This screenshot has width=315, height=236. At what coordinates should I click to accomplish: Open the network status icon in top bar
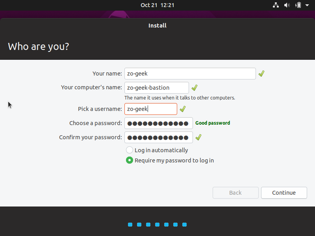click(276, 5)
